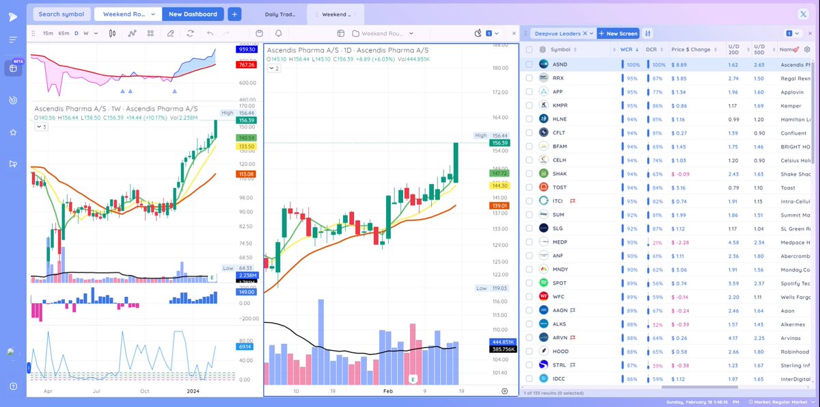Check the SPOT row checkbox
Viewport: 820px width, 407px height.
(x=529, y=283)
